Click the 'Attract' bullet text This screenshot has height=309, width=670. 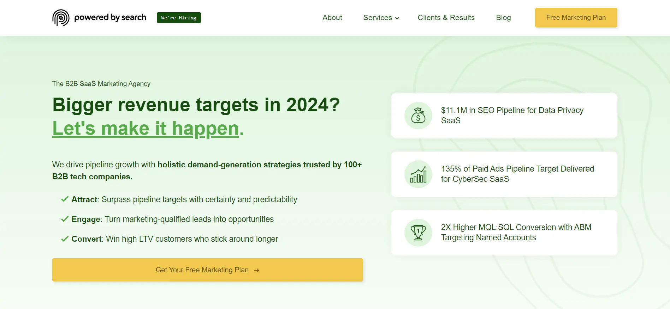pyautogui.click(x=184, y=199)
